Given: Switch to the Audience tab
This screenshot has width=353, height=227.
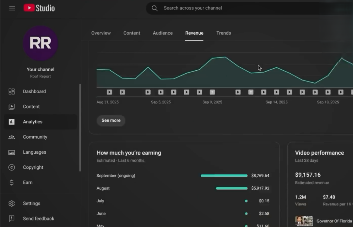Looking at the screenshot, I should point(162,33).
